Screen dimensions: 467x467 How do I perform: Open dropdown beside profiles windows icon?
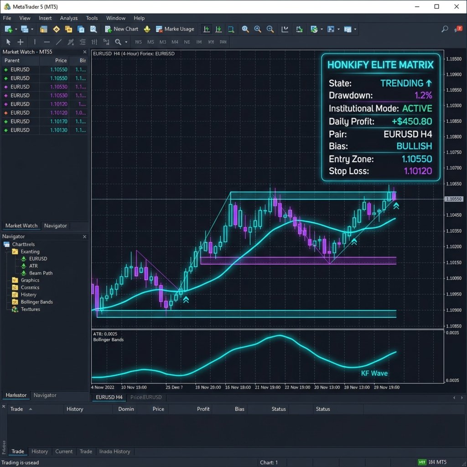coord(32,29)
